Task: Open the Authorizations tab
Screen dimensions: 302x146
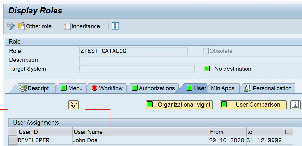Action: [x=153, y=88]
